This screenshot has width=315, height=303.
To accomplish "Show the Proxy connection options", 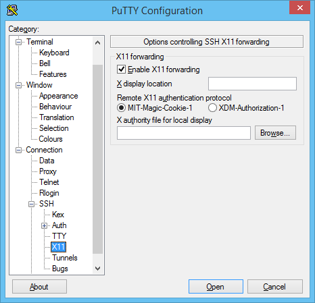I will (48, 171).
